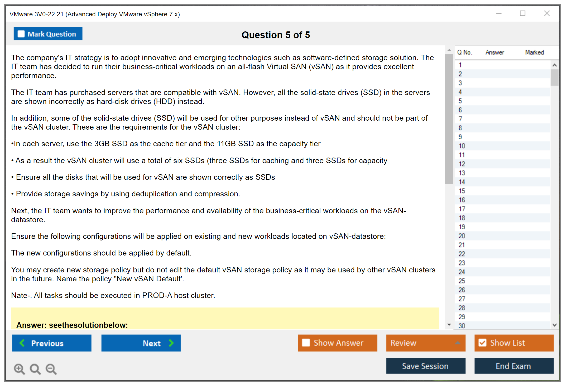Enable the Show Answer checkbox

[306, 343]
